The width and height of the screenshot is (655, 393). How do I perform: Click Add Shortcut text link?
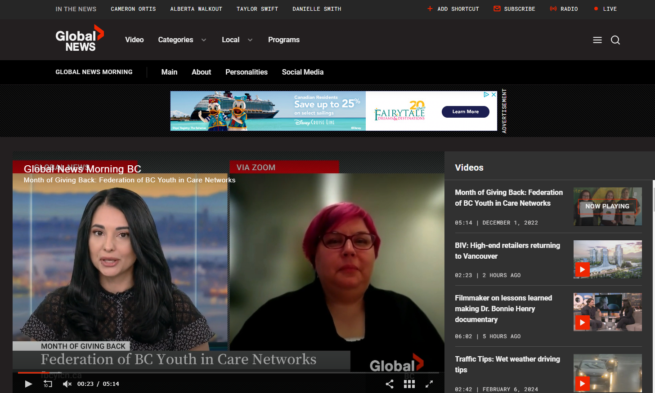pos(458,9)
